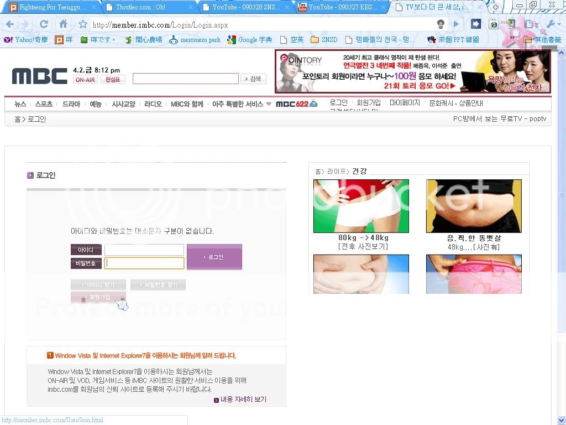This screenshot has height=425, width=566.
Task: Select the 드라마 menu item
Action: coord(71,104)
